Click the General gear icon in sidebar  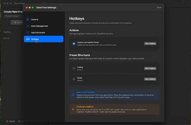click(x=28, y=19)
